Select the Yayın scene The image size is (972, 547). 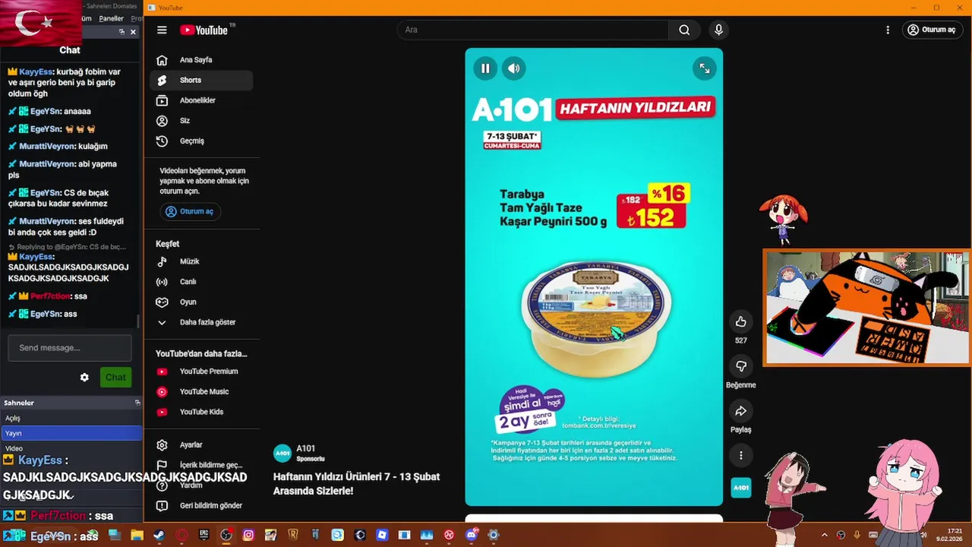pos(71,433)
